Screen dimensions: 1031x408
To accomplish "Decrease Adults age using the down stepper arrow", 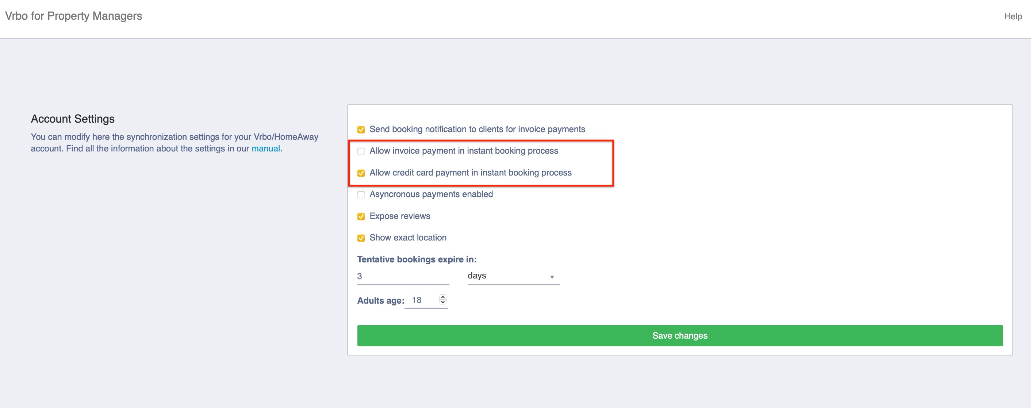I will tap(442, 303).
